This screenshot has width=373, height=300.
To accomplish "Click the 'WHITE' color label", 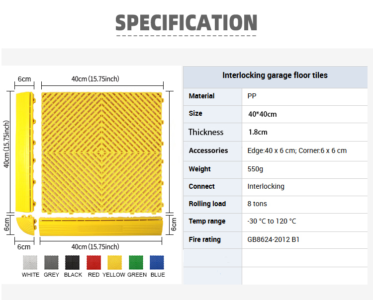I will point(30,275).
